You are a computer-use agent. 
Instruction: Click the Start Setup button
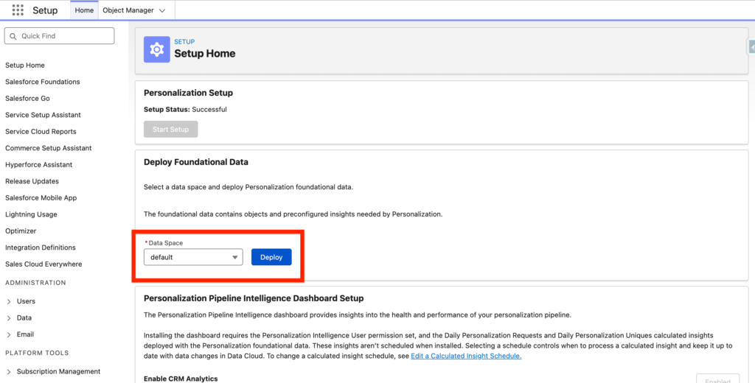(170, 130)
